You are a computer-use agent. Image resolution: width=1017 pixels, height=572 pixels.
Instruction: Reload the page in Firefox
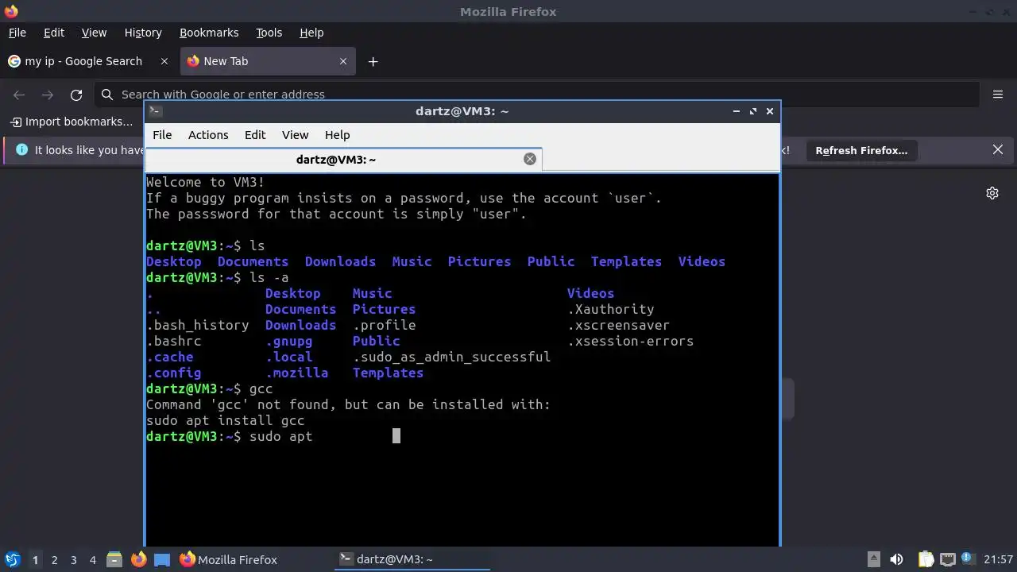click(76, 95)
